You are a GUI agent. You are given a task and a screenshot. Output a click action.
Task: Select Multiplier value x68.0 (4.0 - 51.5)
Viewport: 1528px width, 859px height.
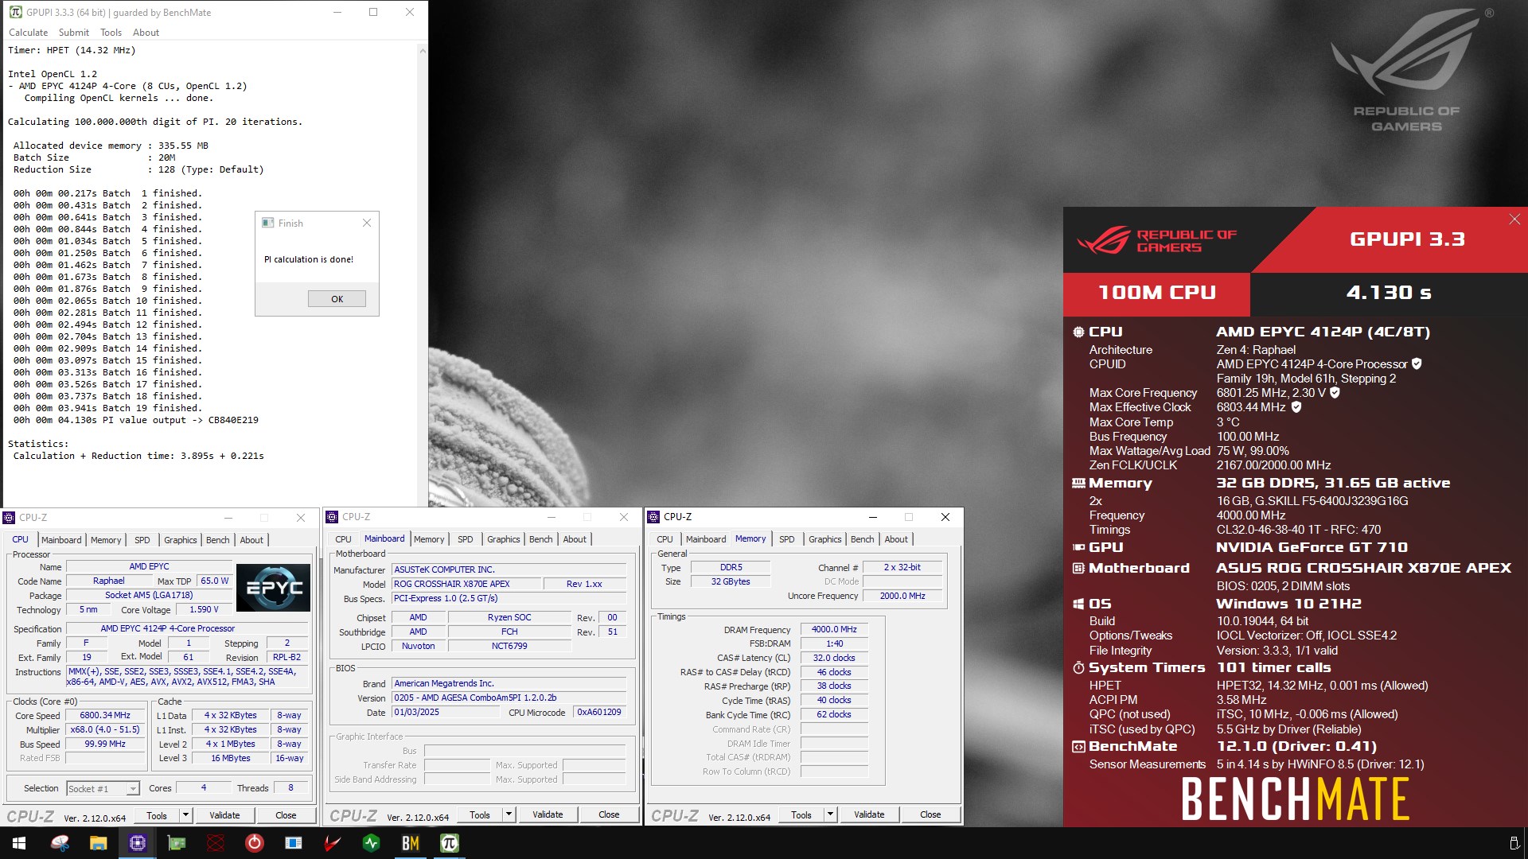[x=105, y=730]
